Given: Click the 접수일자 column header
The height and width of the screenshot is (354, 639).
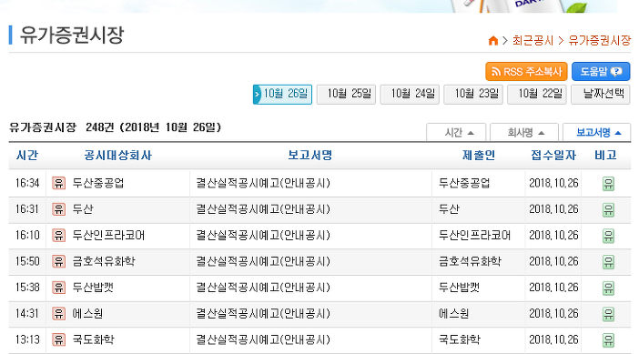Looking at the screenshot, I should [553, 156].
